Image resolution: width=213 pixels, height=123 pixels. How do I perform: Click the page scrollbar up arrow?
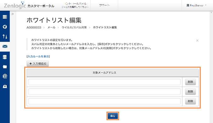click(x=211, y=13)
